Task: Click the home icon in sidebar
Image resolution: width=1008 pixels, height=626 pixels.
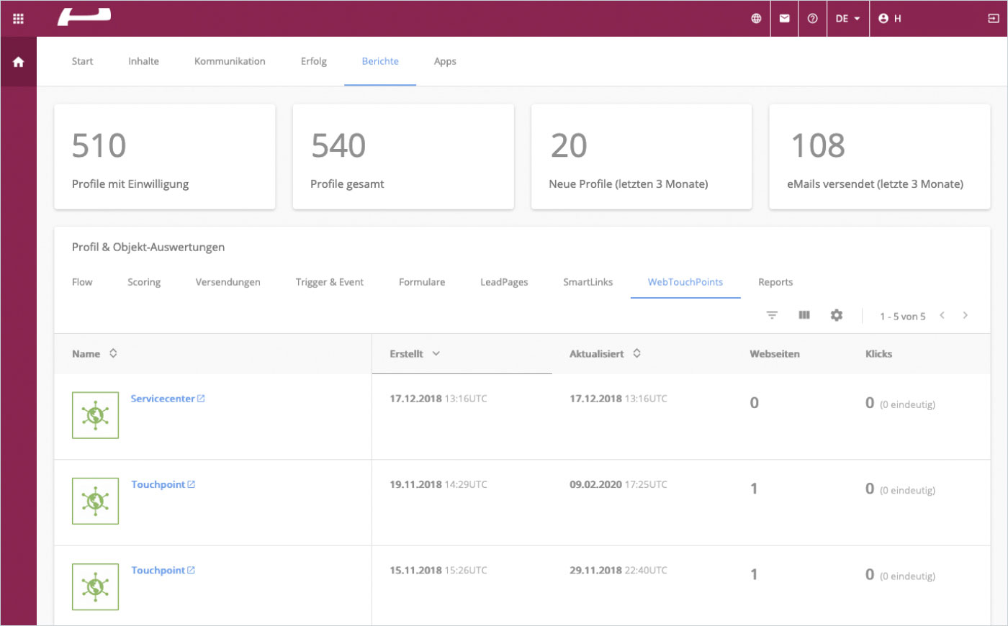Action: tap(18, 62)
